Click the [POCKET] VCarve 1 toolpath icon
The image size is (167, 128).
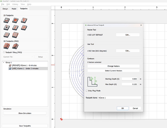coord(10,65)
